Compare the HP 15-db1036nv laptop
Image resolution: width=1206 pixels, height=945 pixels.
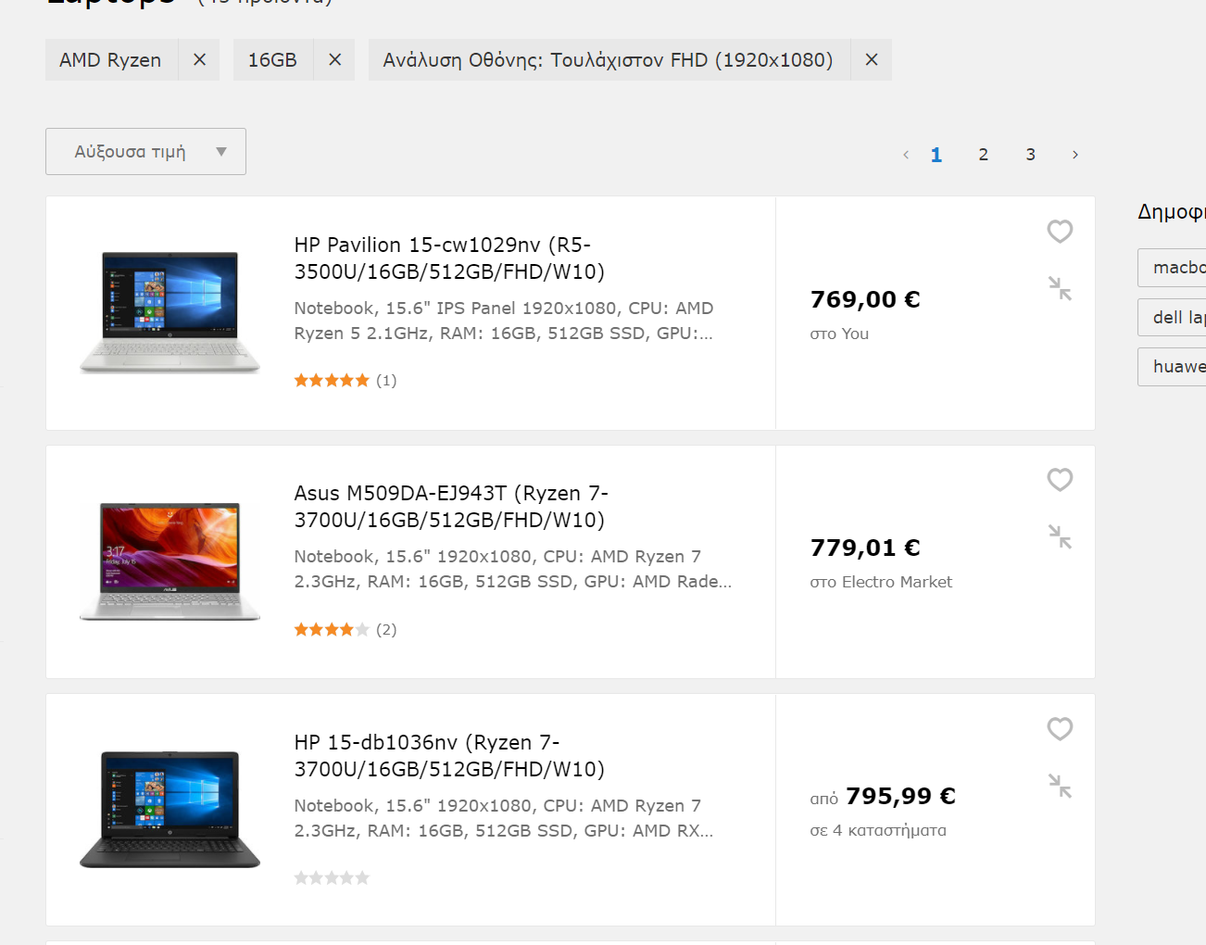(x=1060, y=786)
